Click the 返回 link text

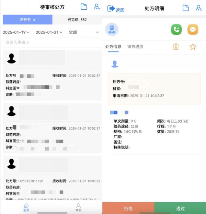[120, 10]
